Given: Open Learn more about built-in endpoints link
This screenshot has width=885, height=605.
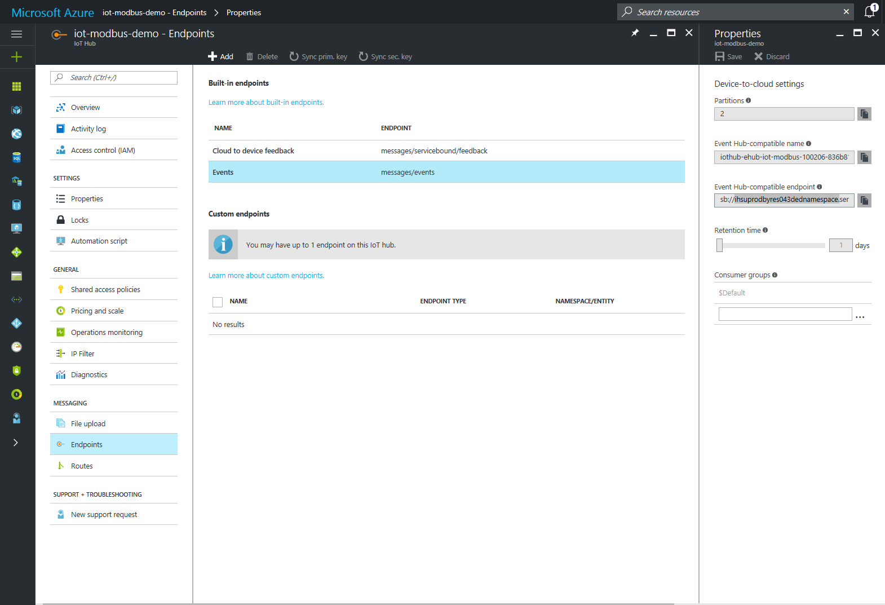Looking at the screenshot, I should [266, 103].
